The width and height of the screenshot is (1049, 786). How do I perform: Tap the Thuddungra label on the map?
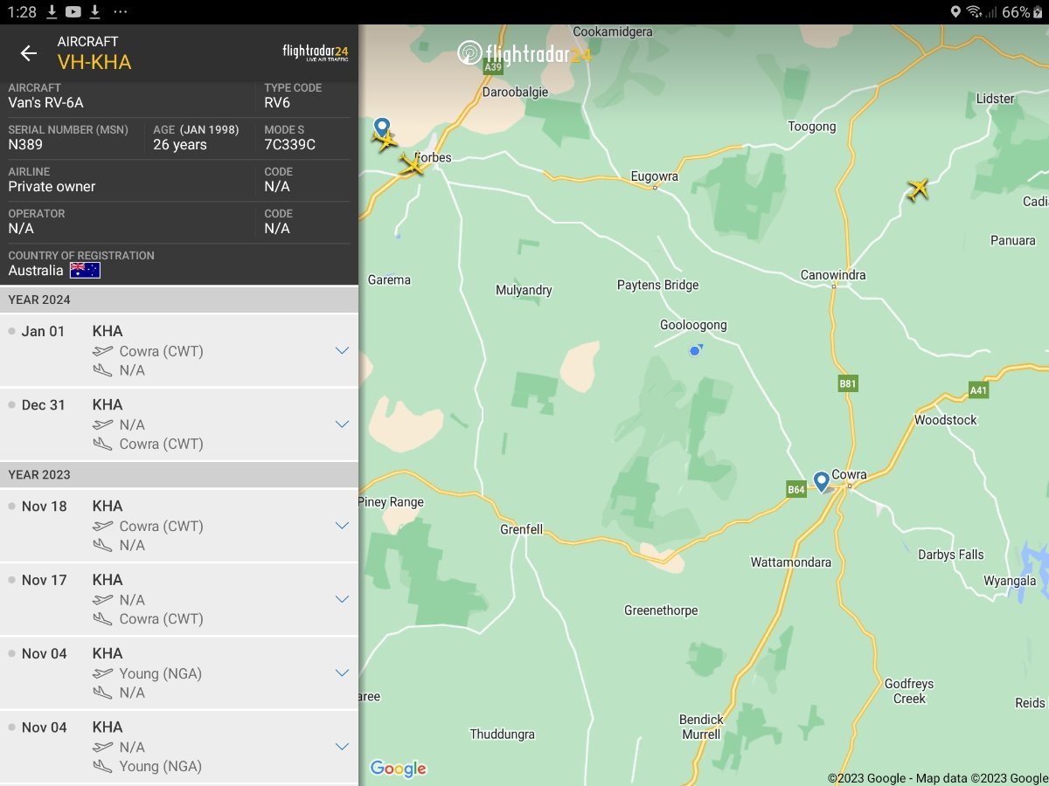coord(502,734)
